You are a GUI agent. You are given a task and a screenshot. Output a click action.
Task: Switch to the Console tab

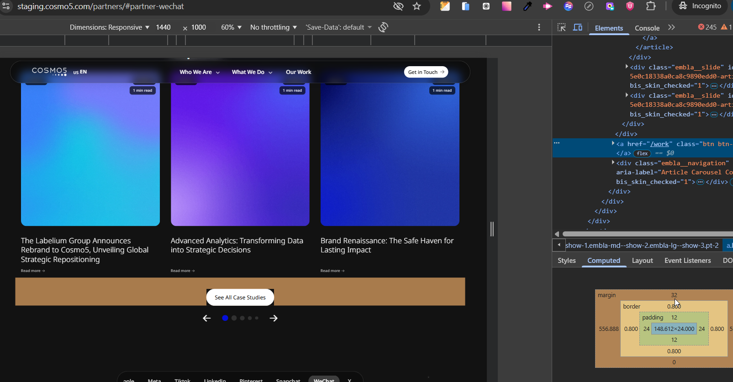tap(647, 28)
